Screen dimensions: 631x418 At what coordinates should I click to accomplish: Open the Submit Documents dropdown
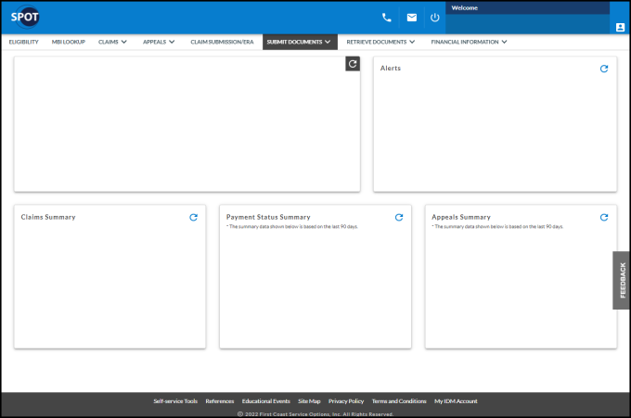click(x=300, y=42)
